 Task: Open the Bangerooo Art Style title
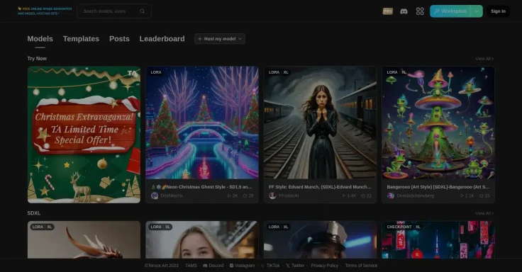(x=438, y=187)
